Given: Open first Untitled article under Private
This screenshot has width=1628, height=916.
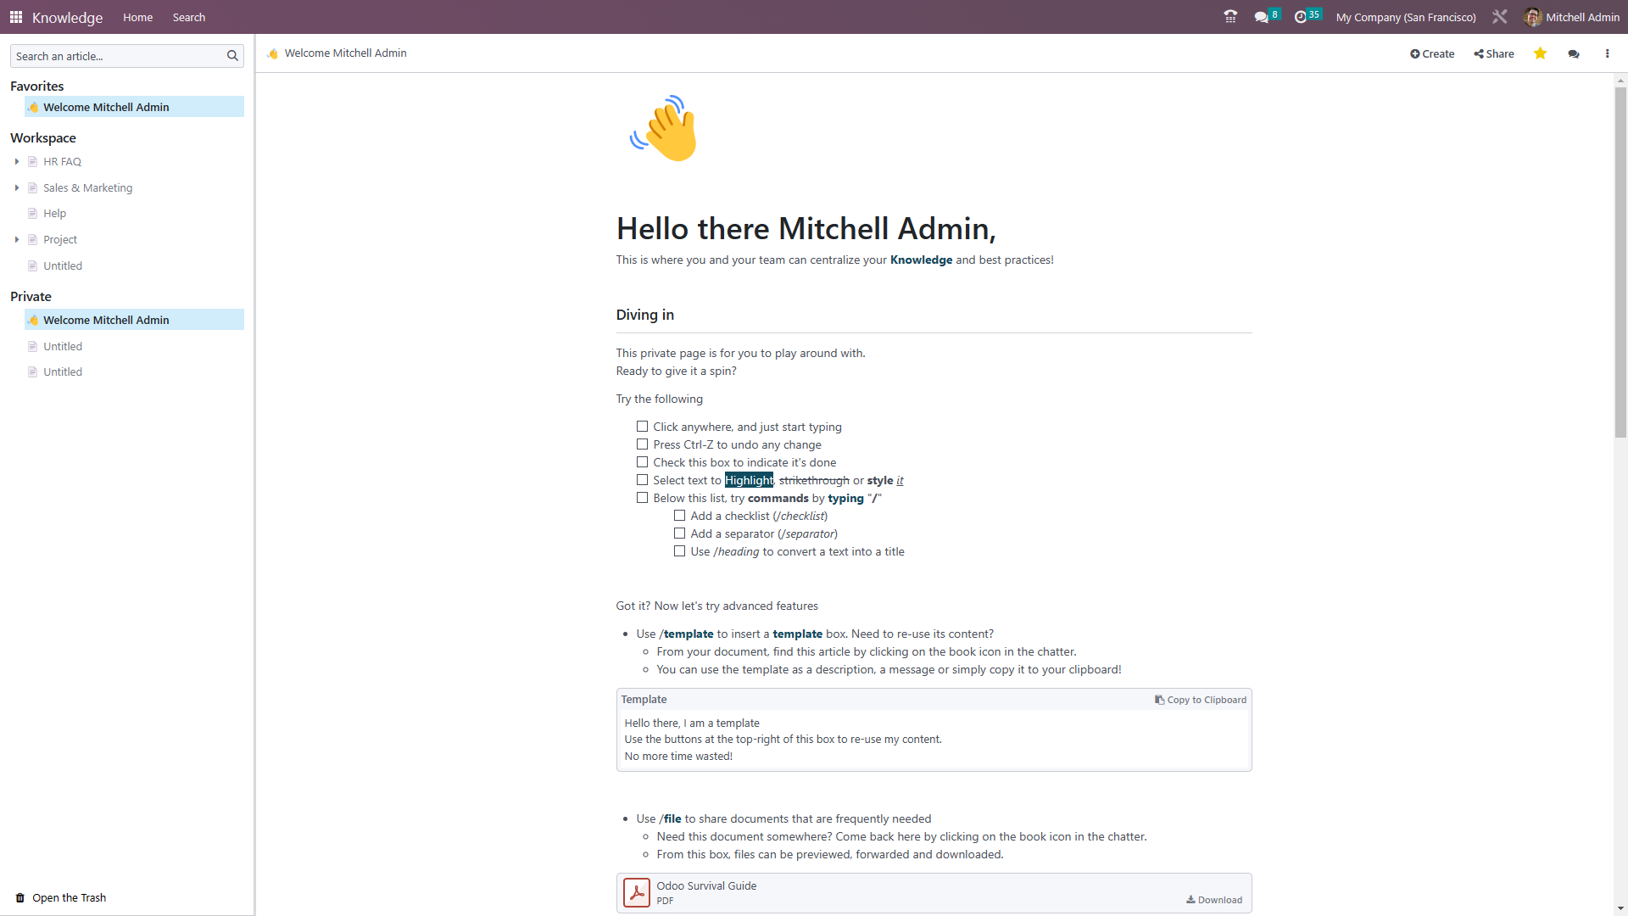Looking at the screenshot, I should pyautogui.click(x=63, y=346).
